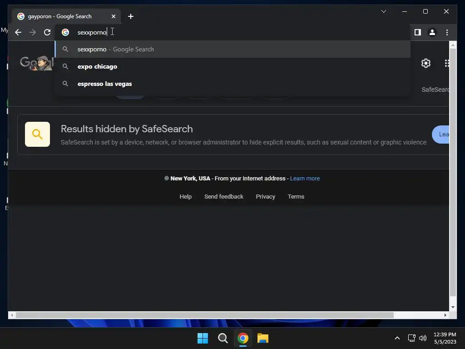Click the Chrome taskbar icon
This screenshot has height=349, width=465.
tap(242, 338)
